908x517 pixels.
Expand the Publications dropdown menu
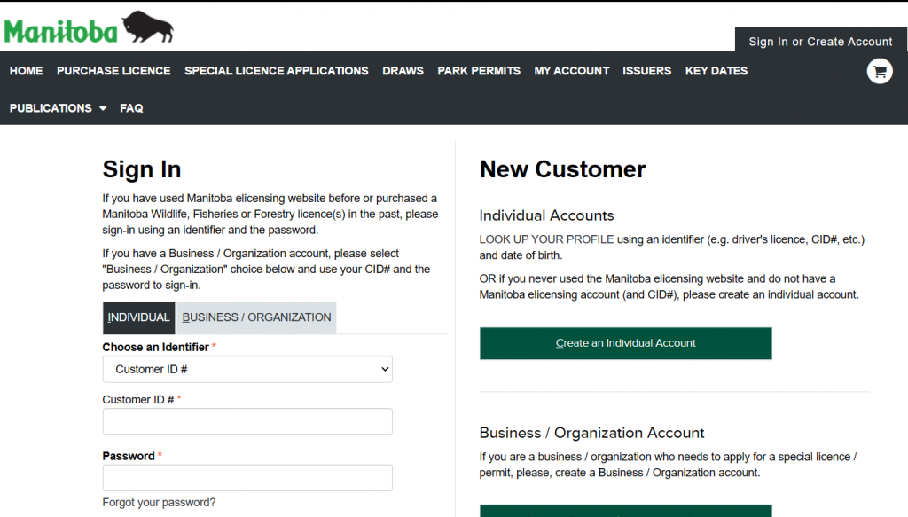coord(58,108)
